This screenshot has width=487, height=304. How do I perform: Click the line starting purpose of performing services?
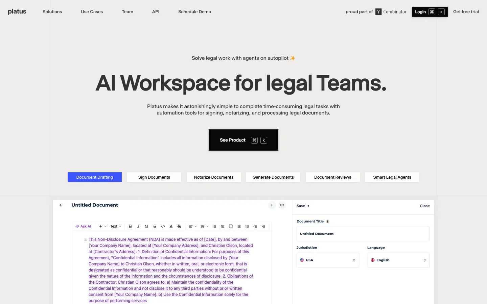pyautogui.click(x=118, y=301)
